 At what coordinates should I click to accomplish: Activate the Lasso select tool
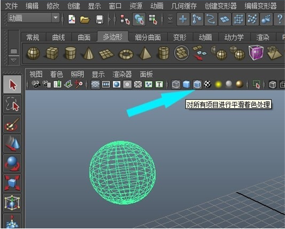(x=13, y=105)
